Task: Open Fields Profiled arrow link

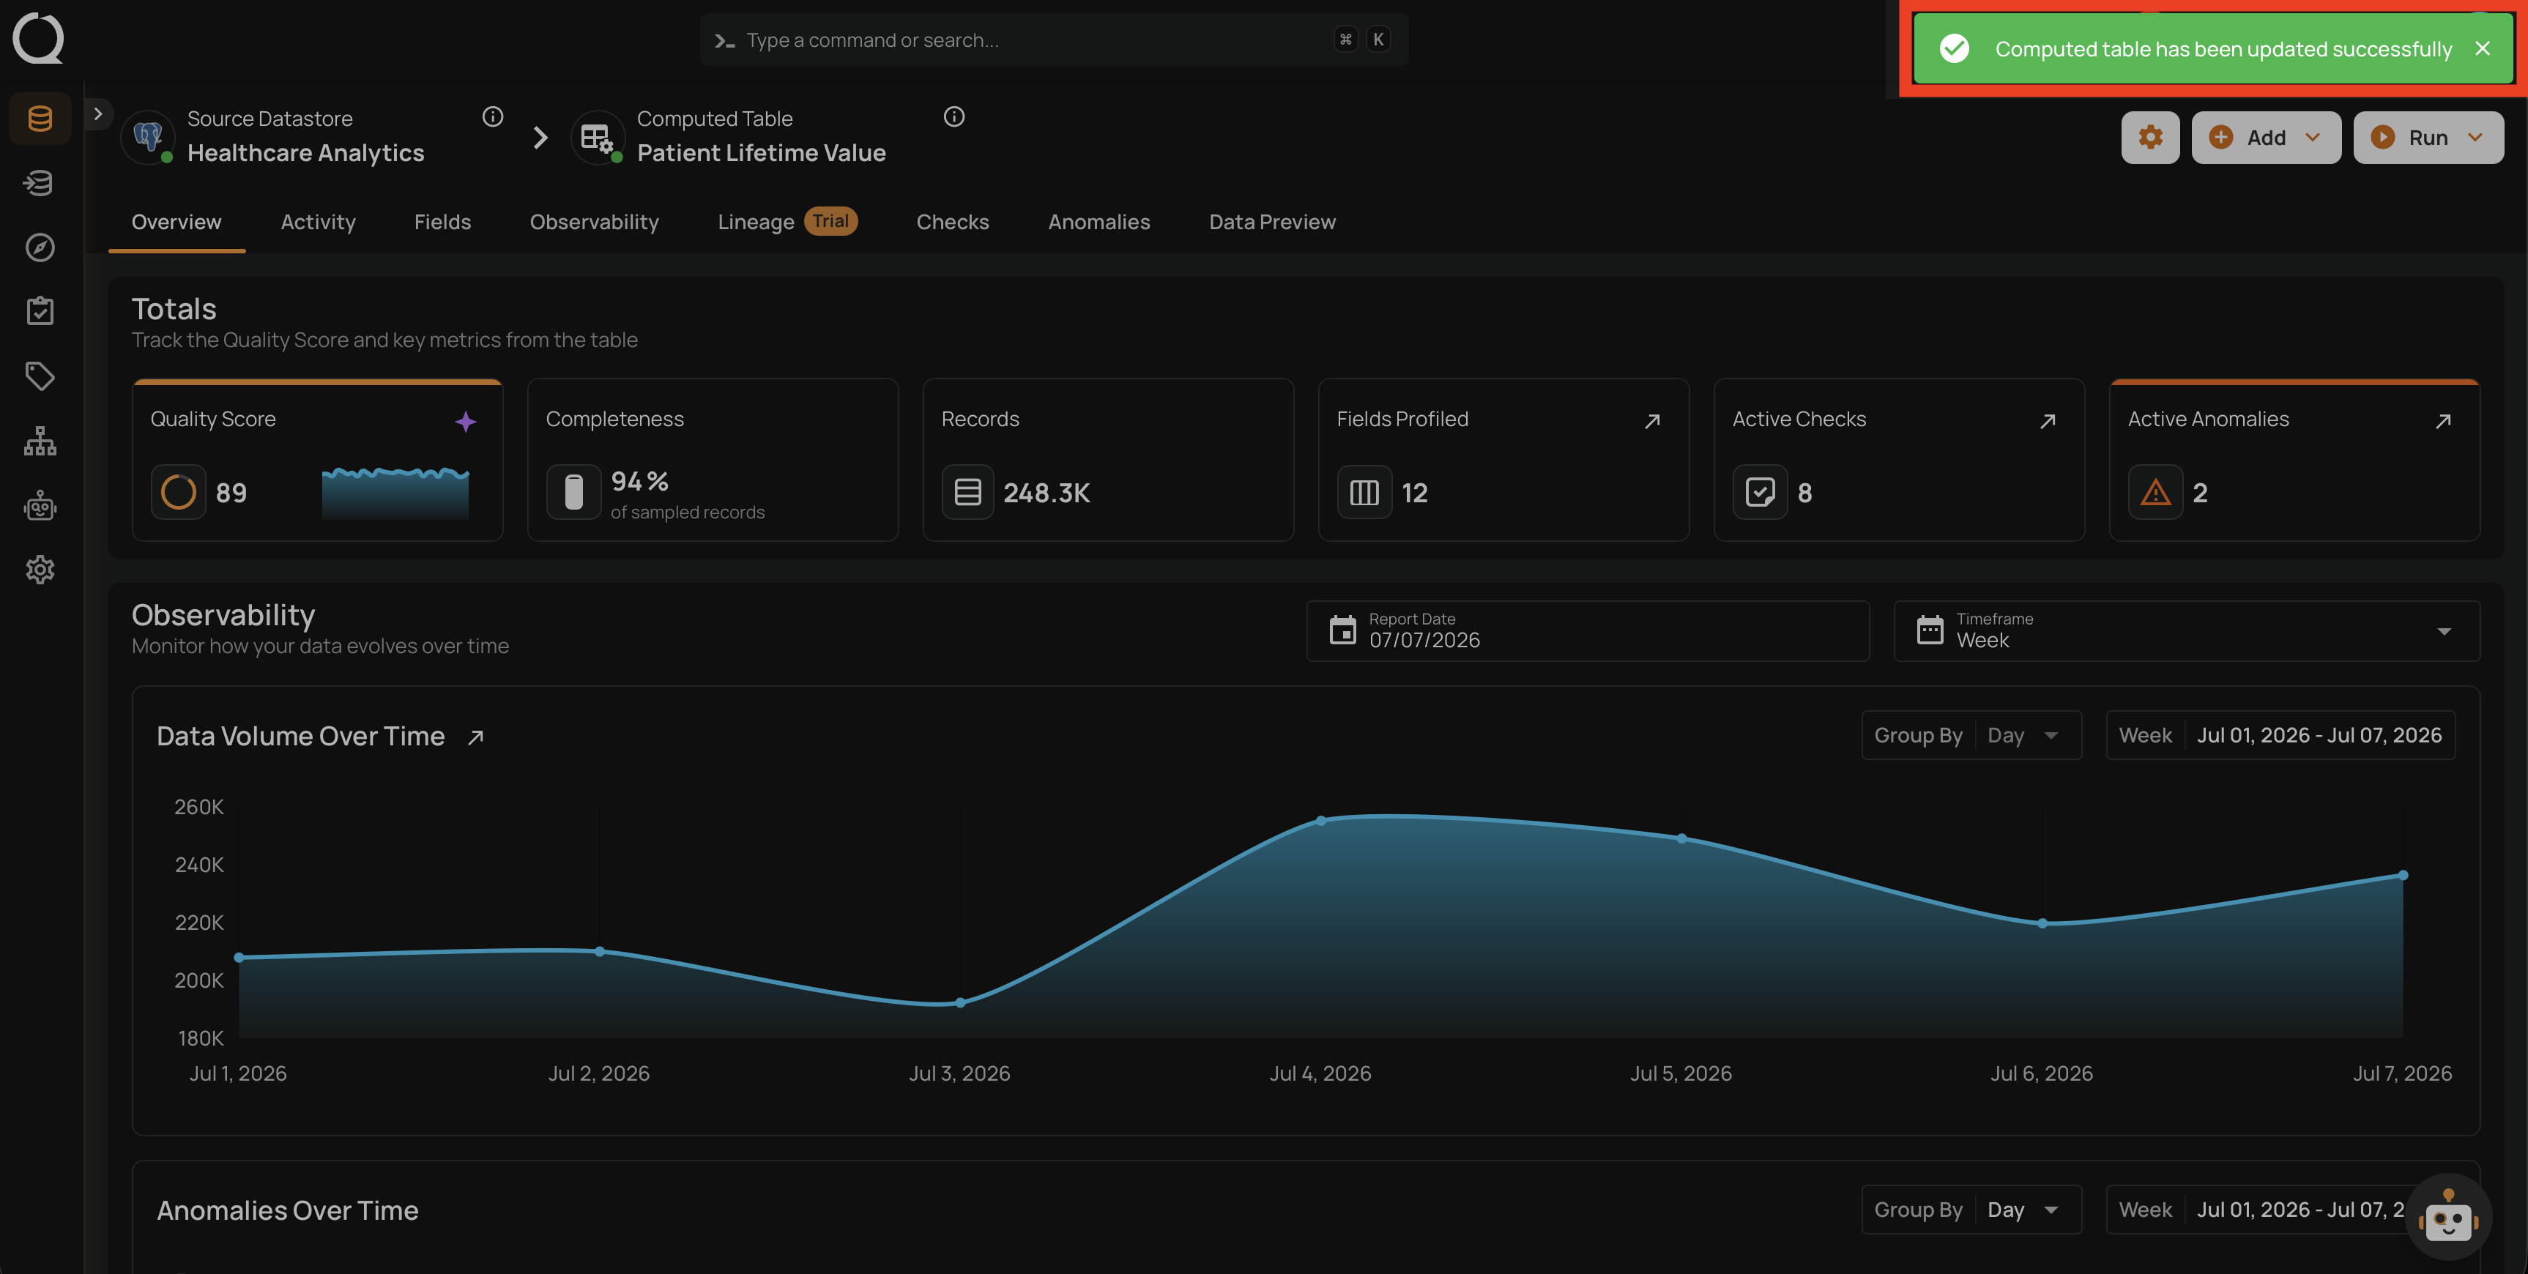Action: pyautogui.click(x=1653, y=420)
